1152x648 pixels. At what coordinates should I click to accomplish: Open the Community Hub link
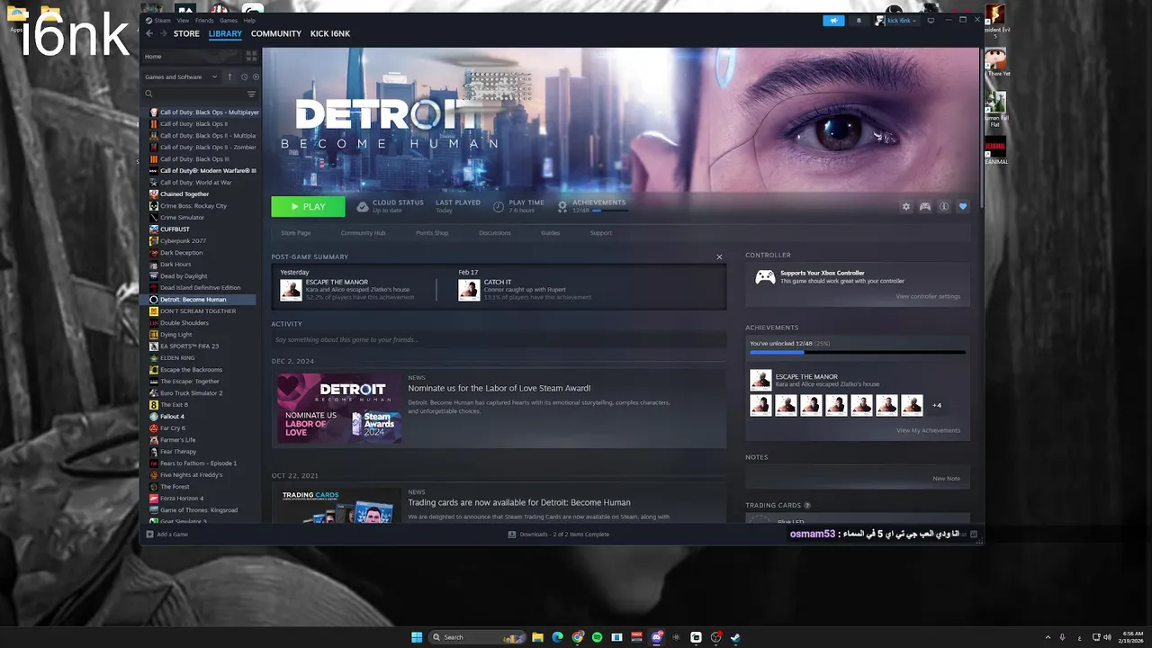(x=363, y=233)
